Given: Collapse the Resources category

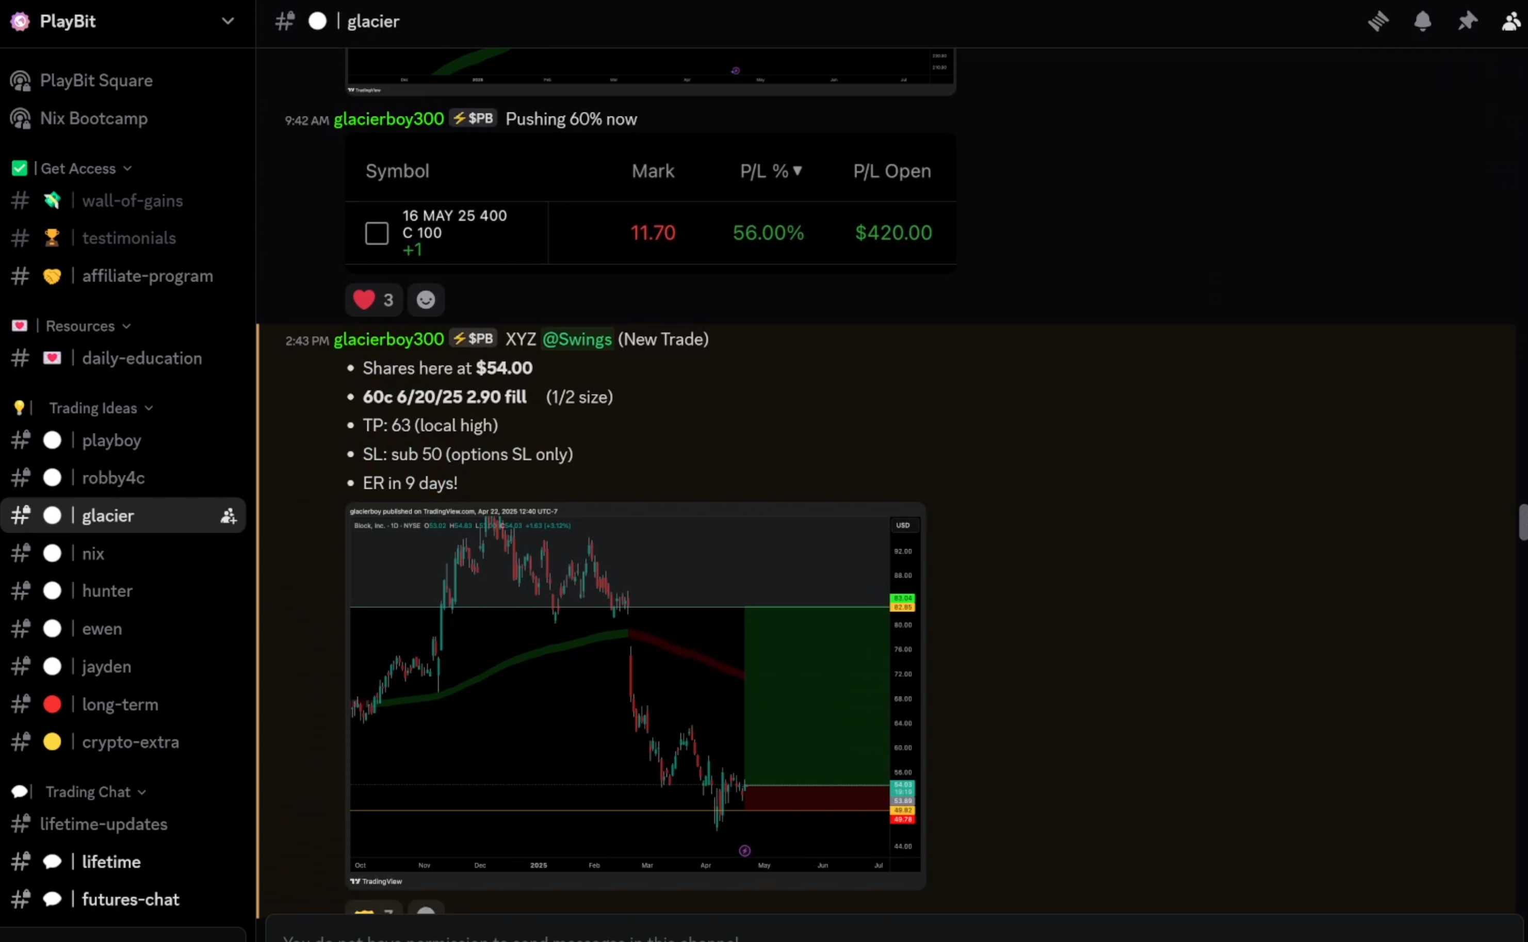Looking at the screenshot, I should coord(80,326).
